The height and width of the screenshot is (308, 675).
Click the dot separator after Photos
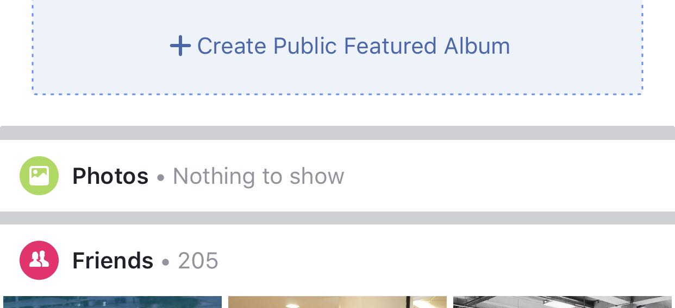coord(160,177)
